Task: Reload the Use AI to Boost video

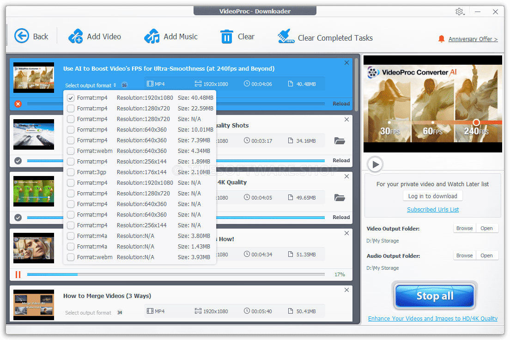Action: pyautogui.click(x=341, y=104)
